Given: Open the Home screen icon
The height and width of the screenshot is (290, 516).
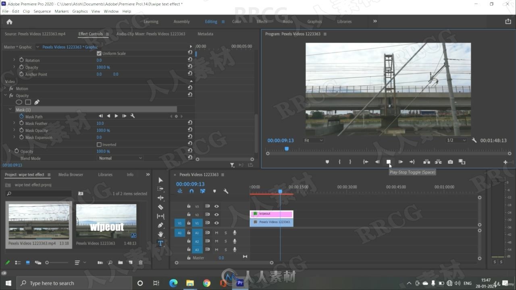Looking at the screenshot, I should (9, 22).
